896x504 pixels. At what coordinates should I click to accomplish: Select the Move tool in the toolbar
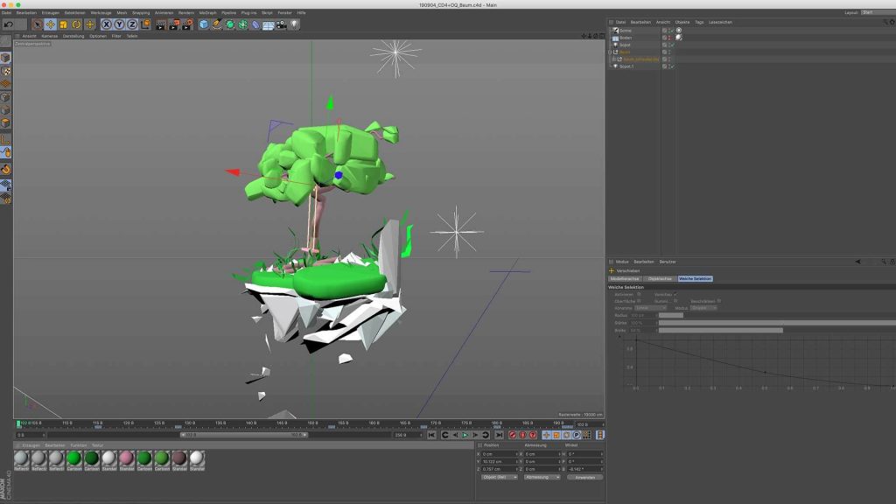point(49,26)
